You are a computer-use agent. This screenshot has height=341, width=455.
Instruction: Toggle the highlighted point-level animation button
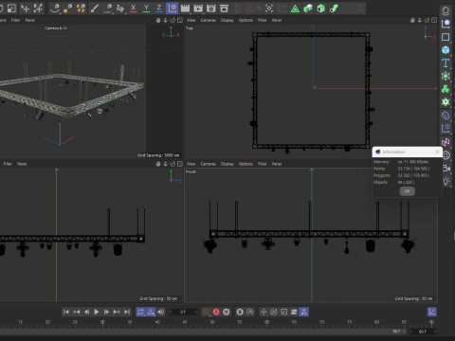pyautogui.click(x=304, y=312)
